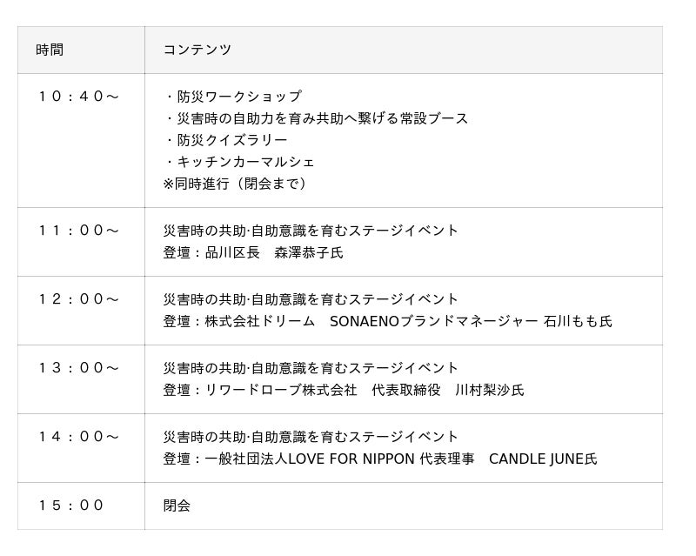Select the 14:00〜 time cell
The height and width of the screenshot is (556, 696).
pyautogui.click(x=78, y=437)
